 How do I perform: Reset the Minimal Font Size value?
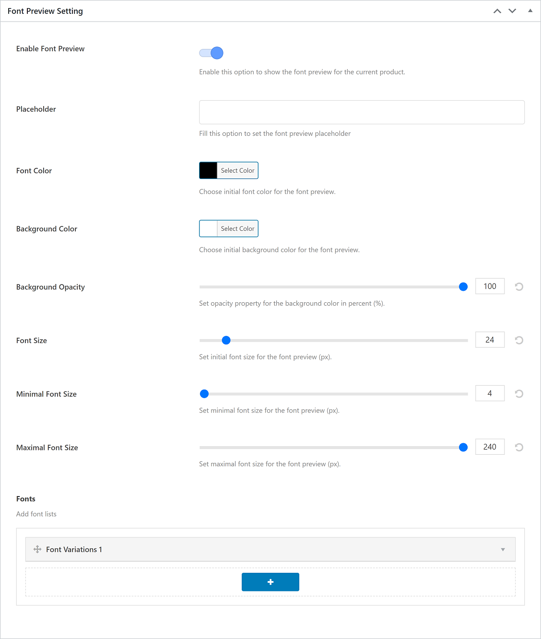tap(519, 394)
